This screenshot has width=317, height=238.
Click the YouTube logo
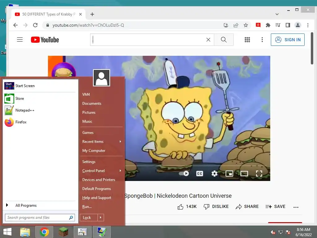point(45,40)
